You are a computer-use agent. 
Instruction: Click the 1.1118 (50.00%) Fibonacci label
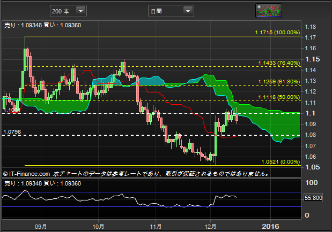[x=279, y=97]
